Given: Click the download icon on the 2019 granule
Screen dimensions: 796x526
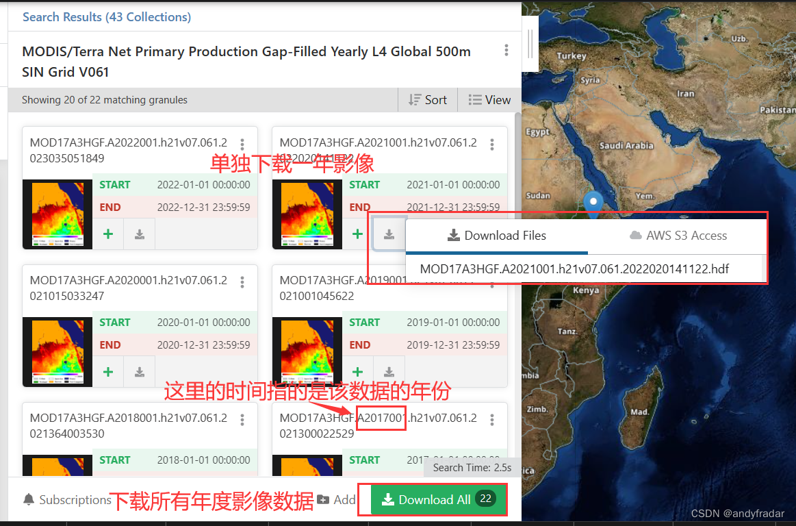Looking at the screenshot, I should (x=389, y=371).
